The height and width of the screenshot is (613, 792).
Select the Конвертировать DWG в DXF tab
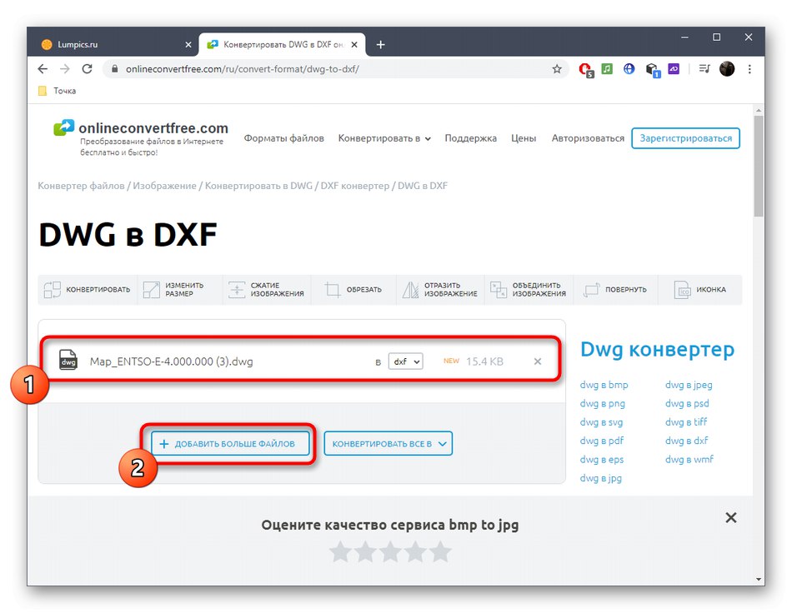[283, 45]
